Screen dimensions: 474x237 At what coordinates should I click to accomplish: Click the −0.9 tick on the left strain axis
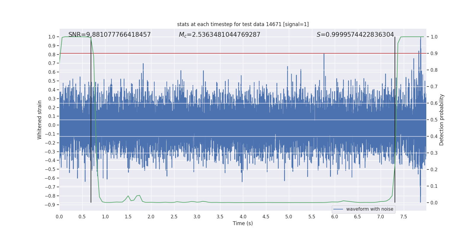pyautogui.click(x=50, y=205)
